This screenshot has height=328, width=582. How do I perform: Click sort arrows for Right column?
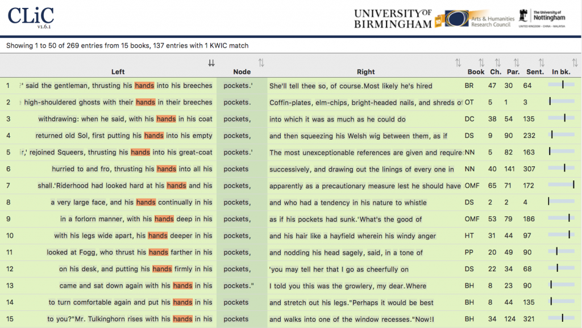click(458, 63)
